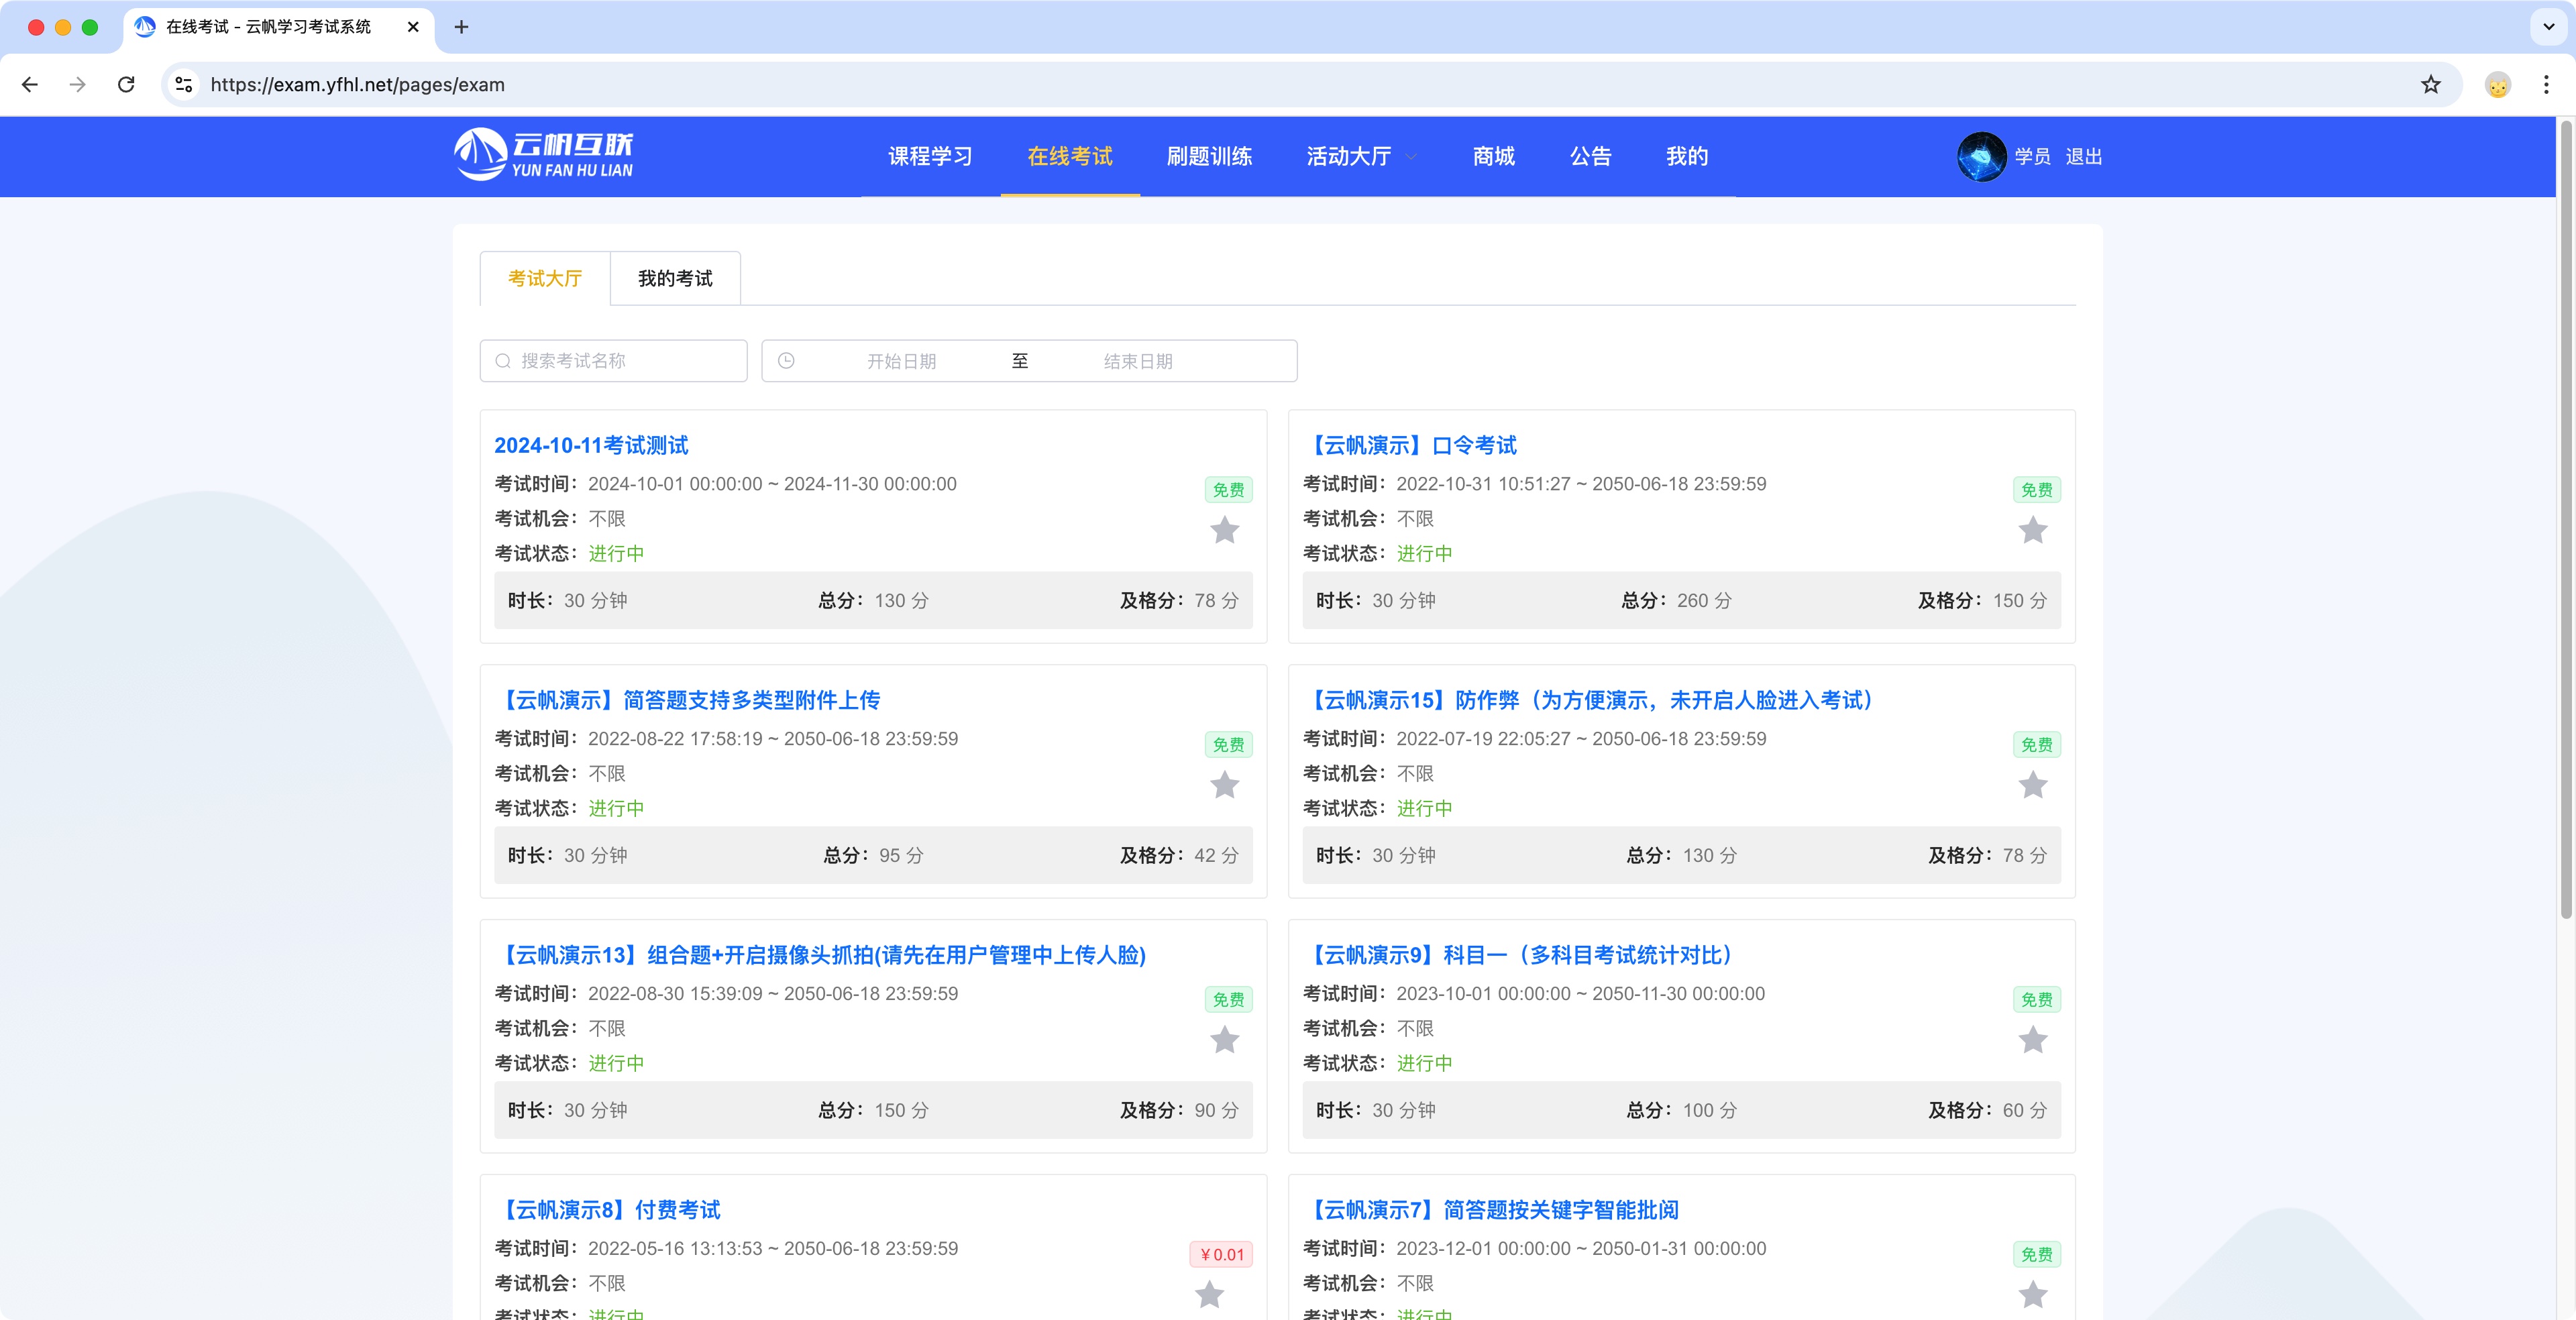The height and width of the screenshot is (1320, 2576).
Task: Open 【云帆演示7】简答题按关键字智能批阅 title
Action: [1491, 1211]
